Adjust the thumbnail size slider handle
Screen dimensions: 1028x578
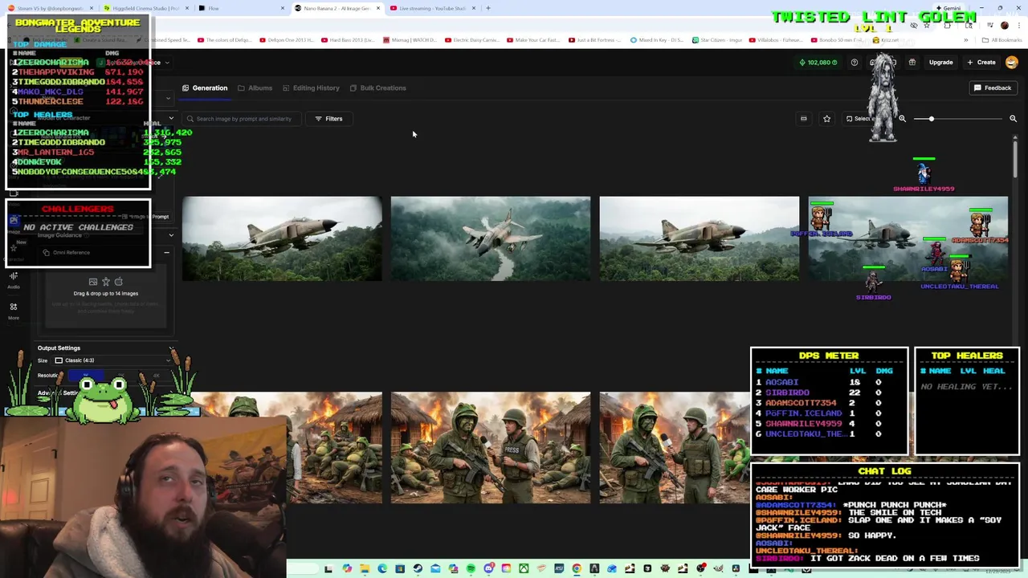(x=931, y=119)
